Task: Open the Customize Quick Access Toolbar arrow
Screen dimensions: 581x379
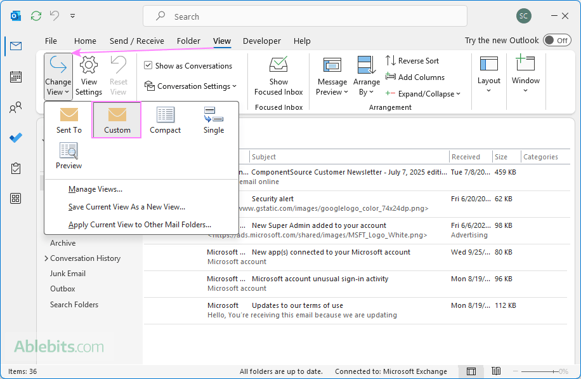Action: coord(72,16)
